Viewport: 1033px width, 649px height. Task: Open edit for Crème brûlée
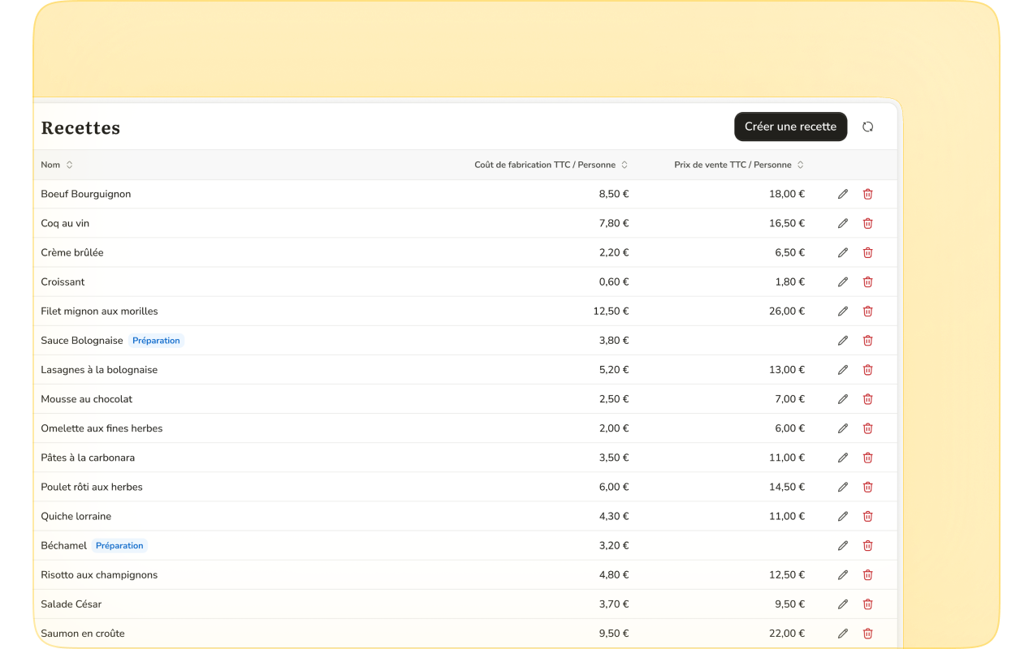click(843, 252)
